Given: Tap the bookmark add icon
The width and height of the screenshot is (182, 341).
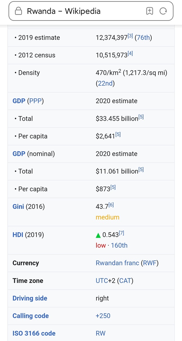Looking at the screenshot, I should click(149, 11).
